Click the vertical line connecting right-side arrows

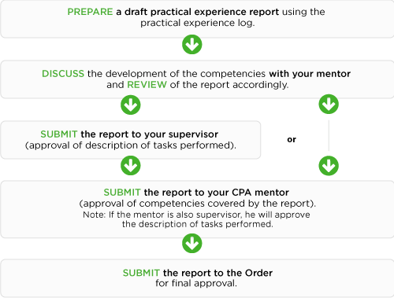click(x=329, y=135)
